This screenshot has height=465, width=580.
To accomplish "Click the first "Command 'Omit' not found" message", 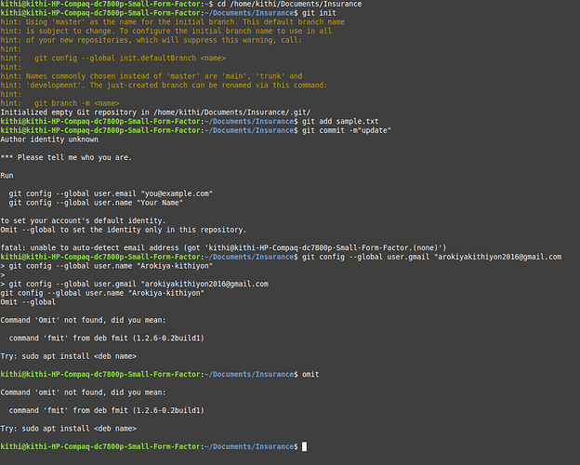I will point(84,320).
